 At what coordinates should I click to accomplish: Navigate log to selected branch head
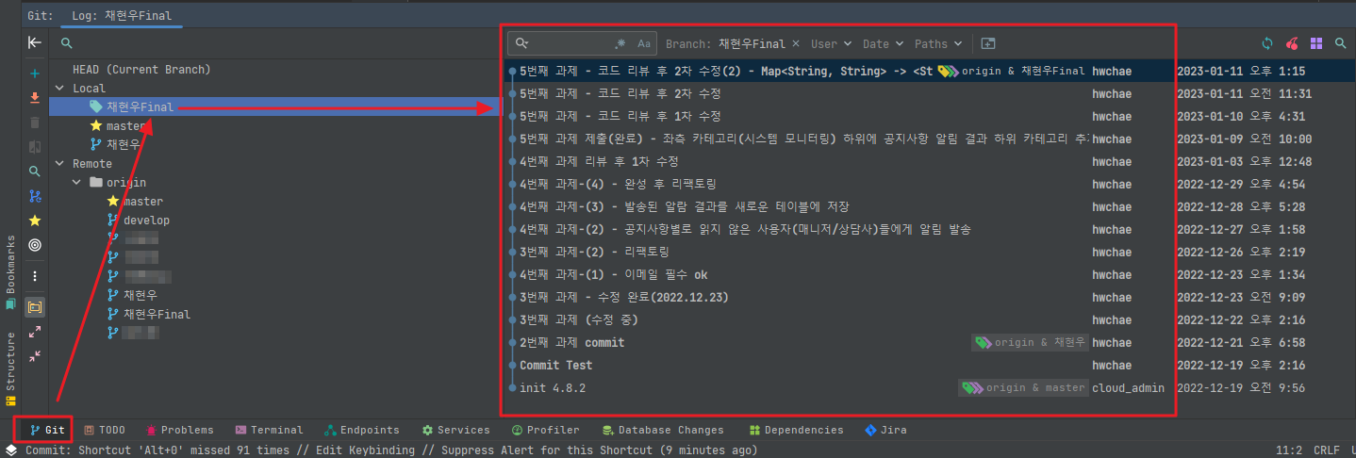pyautogui.click(x=35, y=245)
